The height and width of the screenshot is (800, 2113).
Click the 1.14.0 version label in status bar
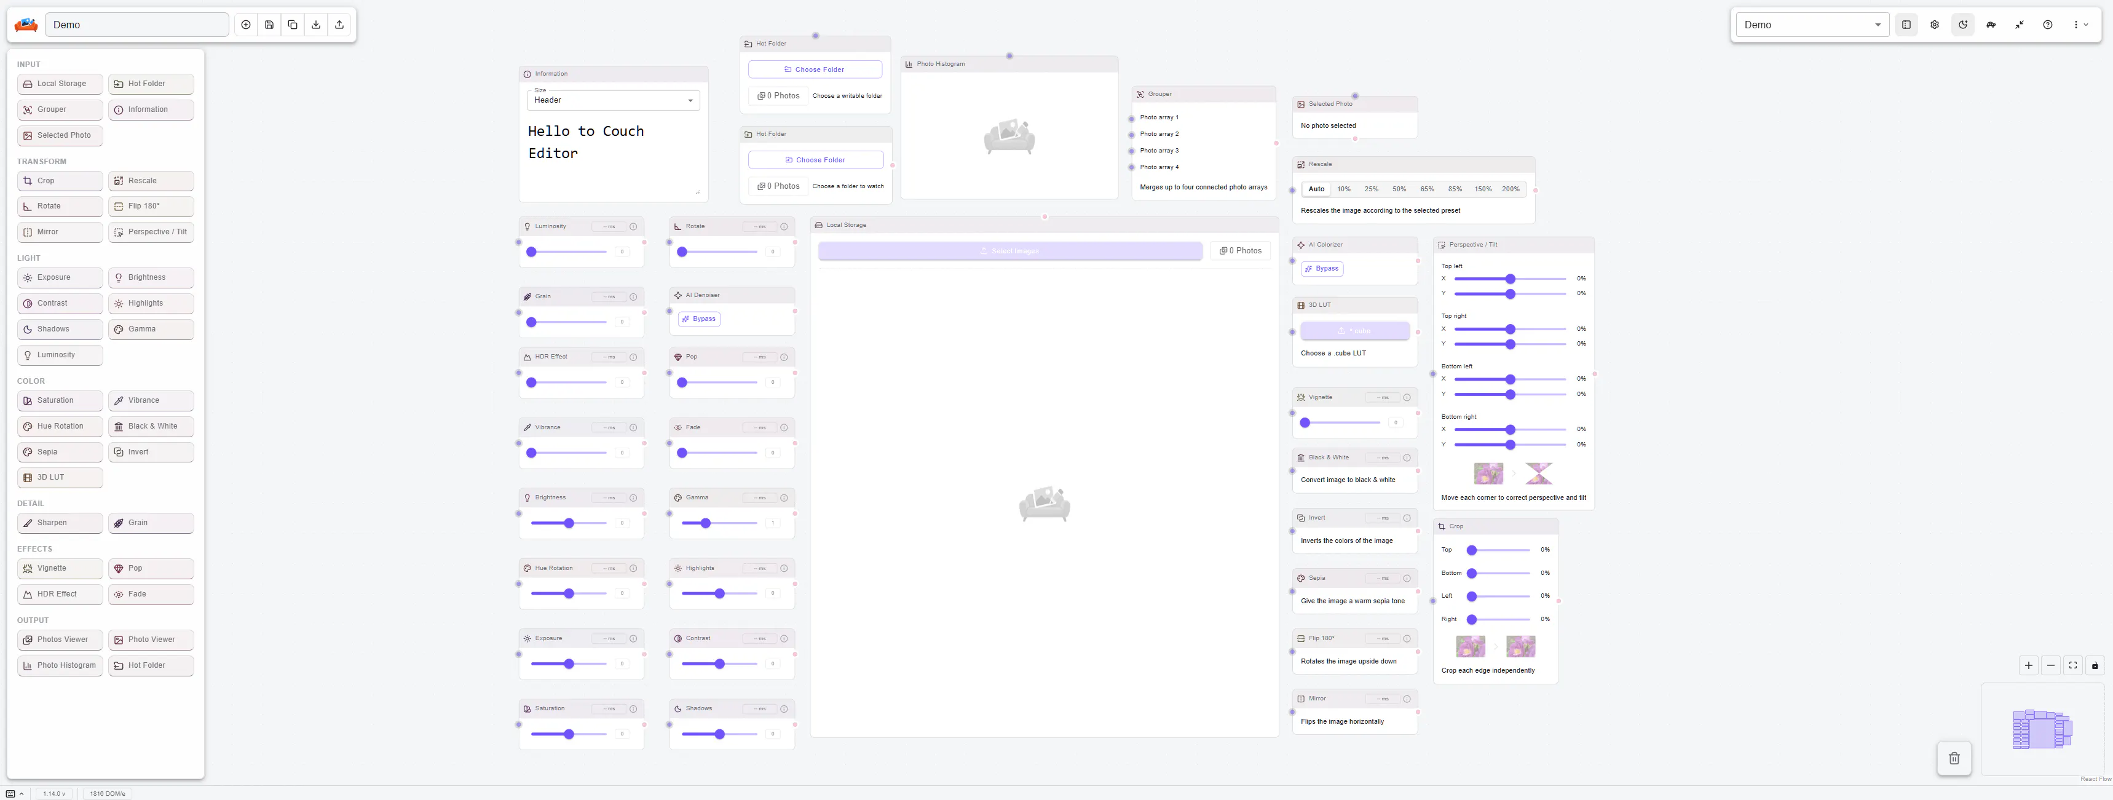point(54,793)
